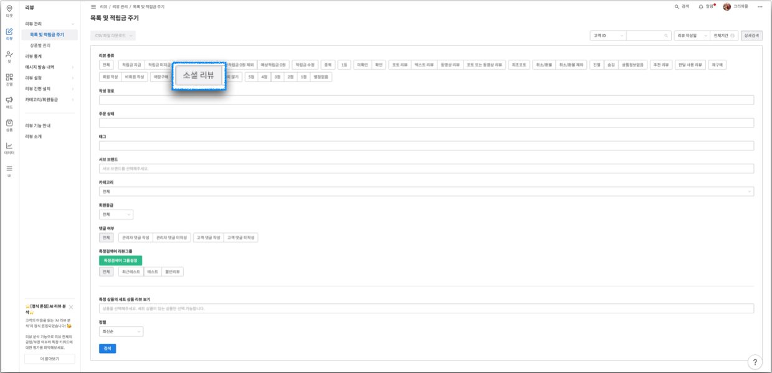Open the 타겟 section in the icon rail
772x373 pixels.
pyautogui.click(x=9, y=11)
